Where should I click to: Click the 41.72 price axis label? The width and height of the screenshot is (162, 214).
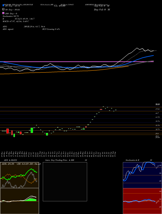[x=158, y=117]
